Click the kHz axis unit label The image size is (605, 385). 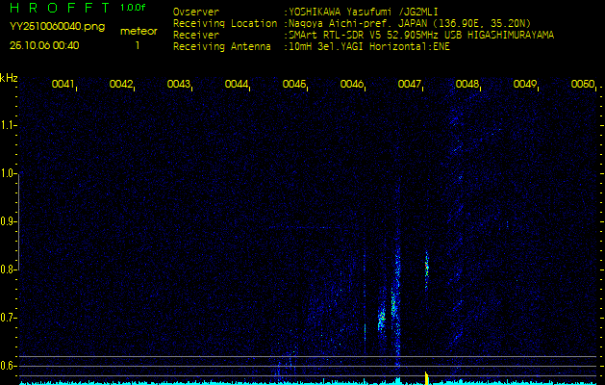[x=9, y=78]
